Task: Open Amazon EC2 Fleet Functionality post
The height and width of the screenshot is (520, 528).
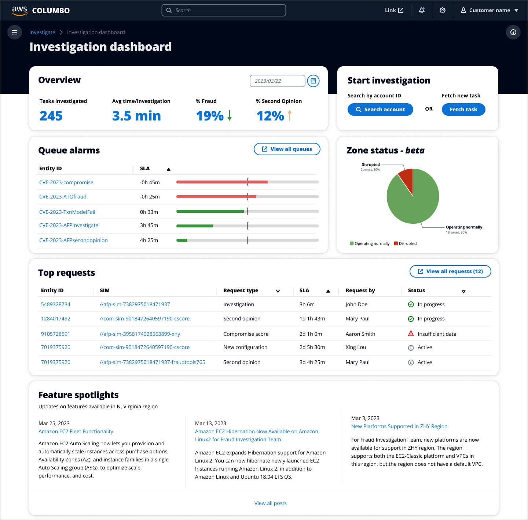Action: [x=76, y=431]
